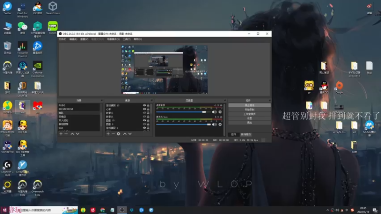
Task: Add a new scene with the plus icon
Action: pos(61,134)
